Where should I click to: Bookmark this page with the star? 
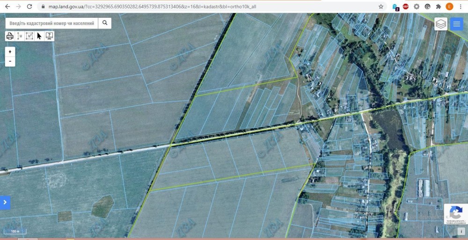[x=381, y=7]
